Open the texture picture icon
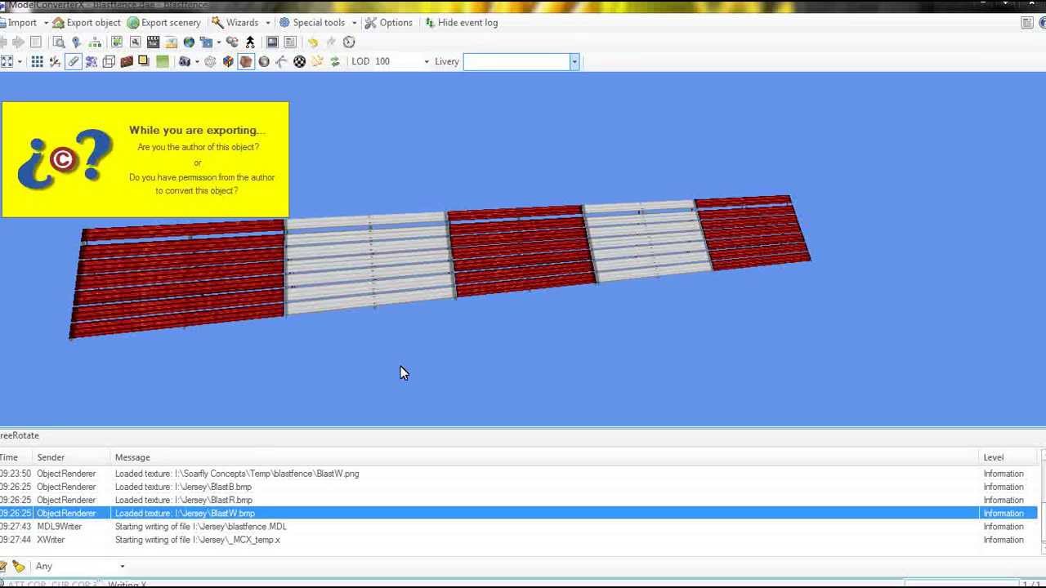Viewport: 1046px width, 588px height. tap(171, 42)
